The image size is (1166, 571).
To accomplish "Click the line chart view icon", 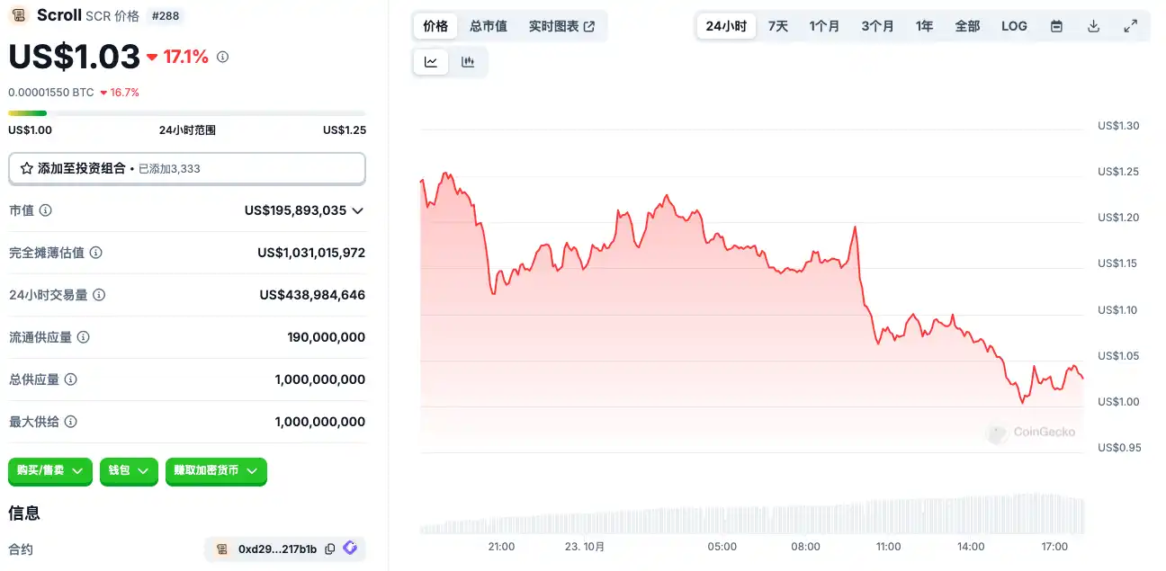I will pyautogui.click(x=431, y=62).
